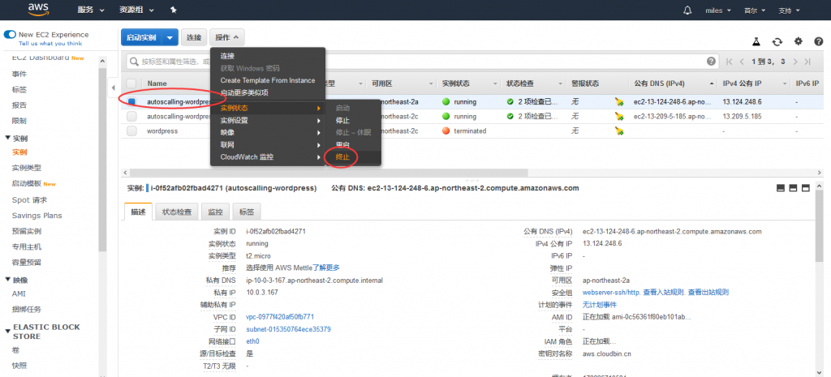Set details pane to split layout icon
The image size is (831, 377).
point(794,188)
